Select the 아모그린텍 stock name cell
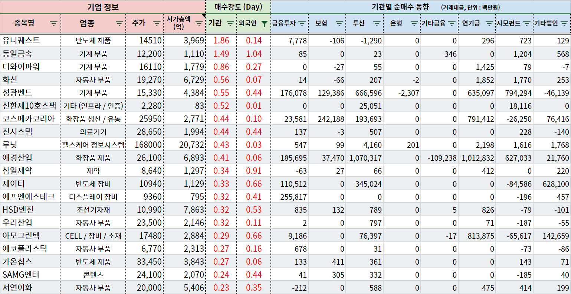The width and height of the screenshot is (571, 294). (x=30, y=235)
